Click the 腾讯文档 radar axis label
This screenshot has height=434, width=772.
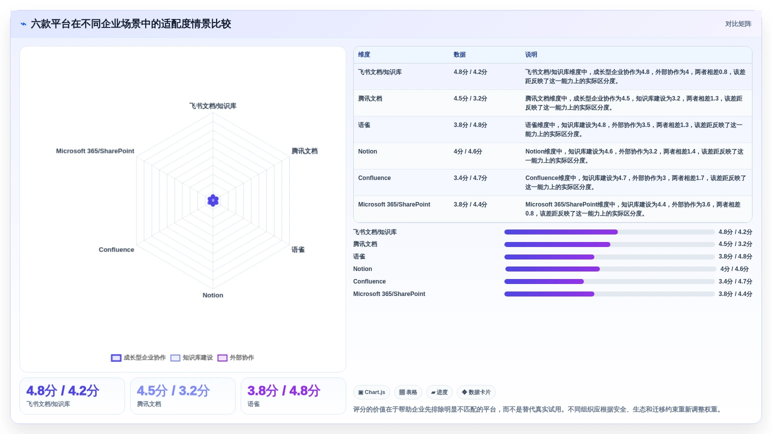[305, 151]
